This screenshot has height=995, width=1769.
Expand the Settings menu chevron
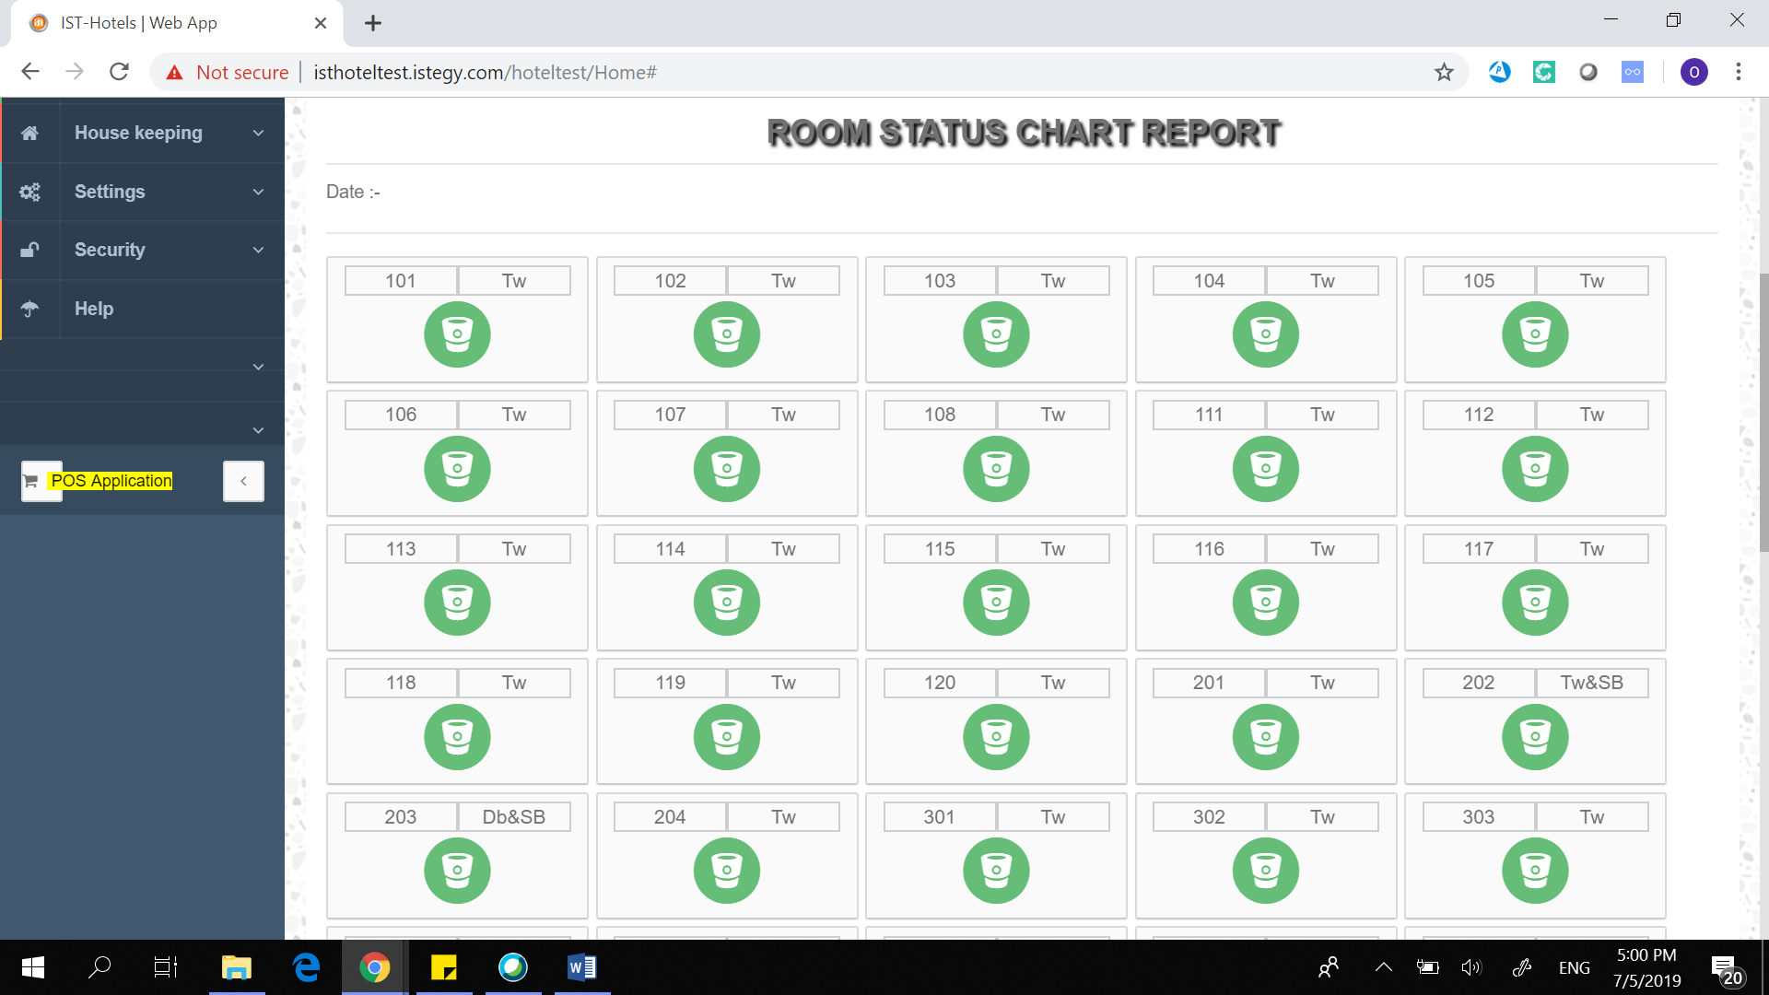point(258,192)
